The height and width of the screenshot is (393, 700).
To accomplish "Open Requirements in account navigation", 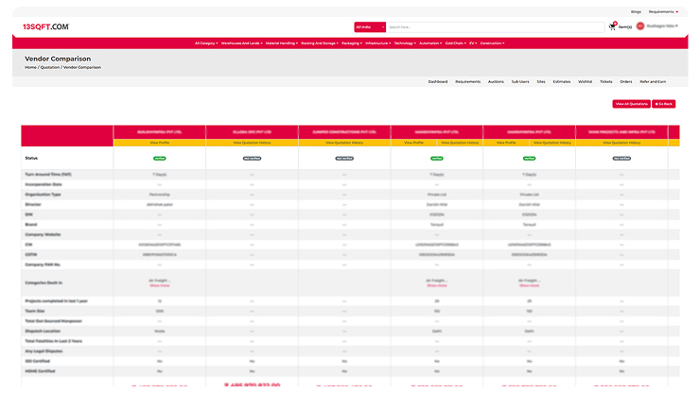I will point(468,81).
